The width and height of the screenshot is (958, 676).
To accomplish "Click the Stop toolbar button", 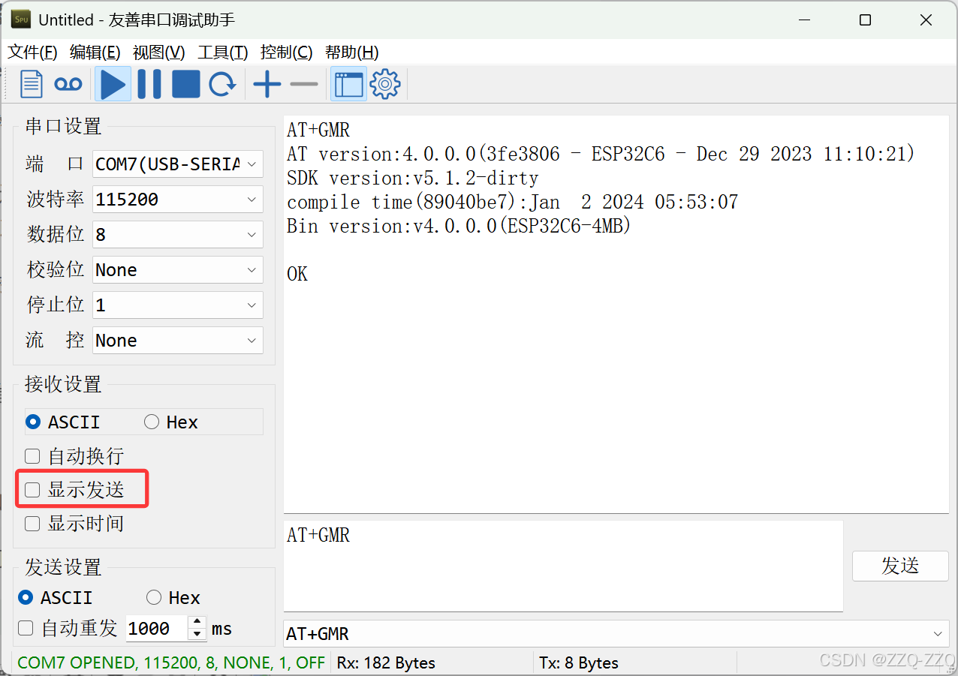I will tap(185, 84).
